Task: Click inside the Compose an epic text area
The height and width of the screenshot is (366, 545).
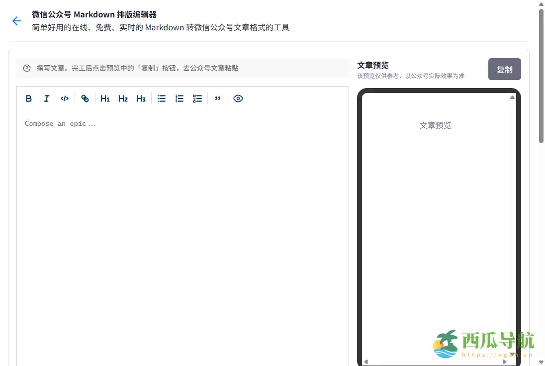Action: coord(149,149)
